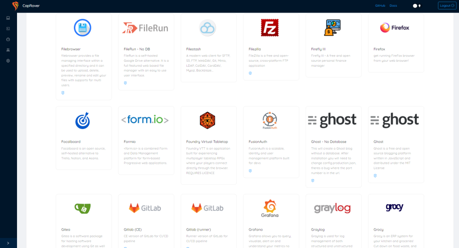Click the 'Graylog' card title
459x248 pixels.
(318, 230)
